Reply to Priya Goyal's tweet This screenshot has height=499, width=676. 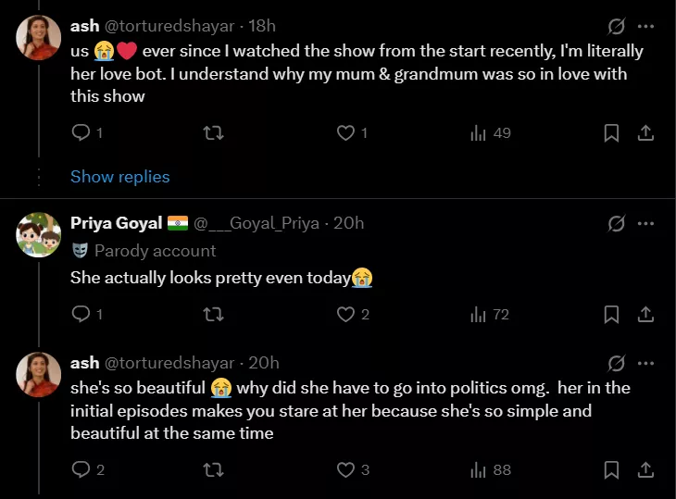click(81, 315)
